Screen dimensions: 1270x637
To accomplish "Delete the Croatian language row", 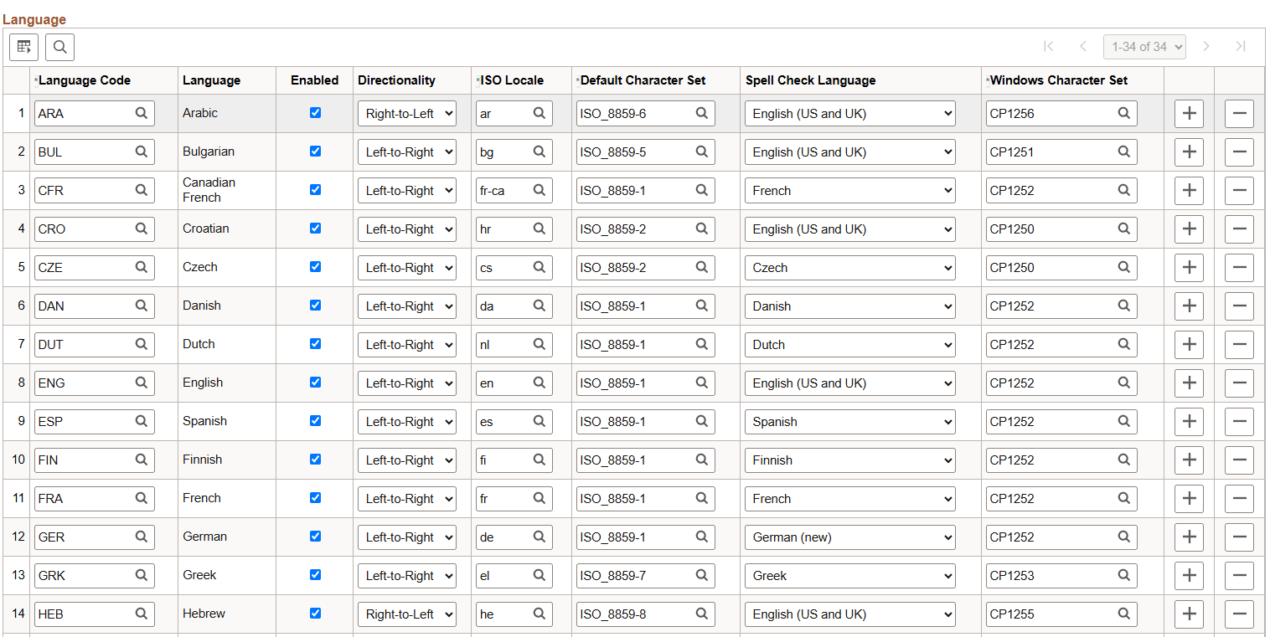I will (x=1239, y=229).
